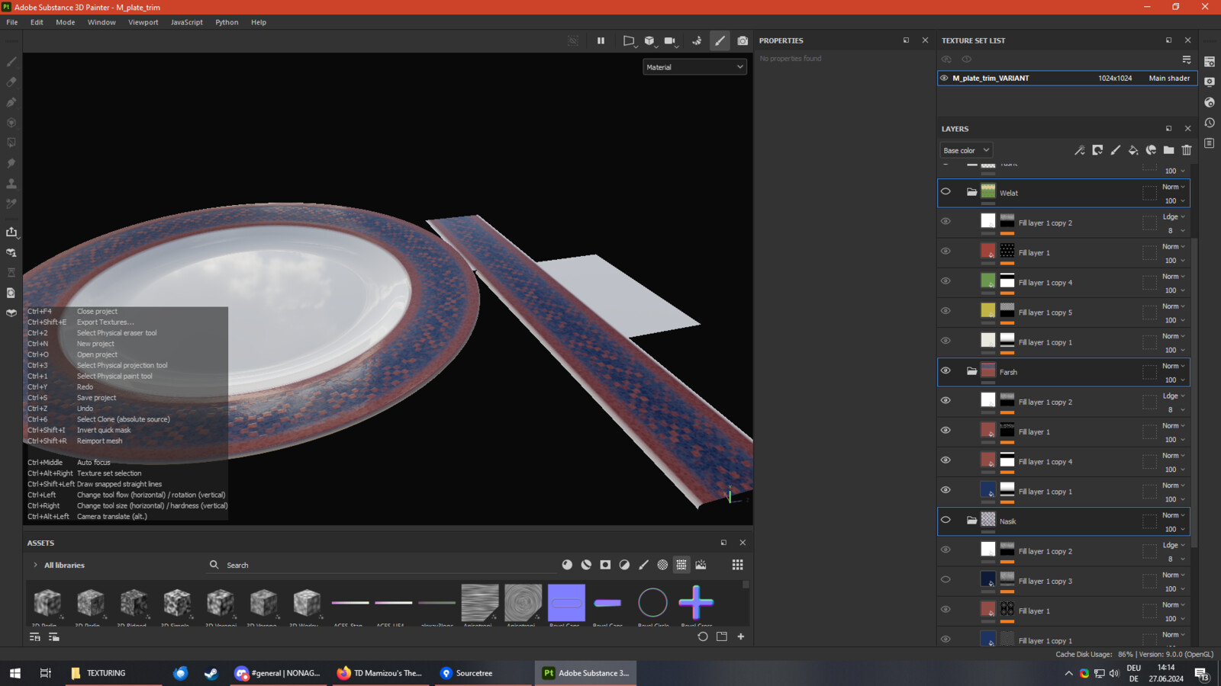This screenshot has height=686, width=1221.
Task: Open the Mode menu
Action: (66, 22)
